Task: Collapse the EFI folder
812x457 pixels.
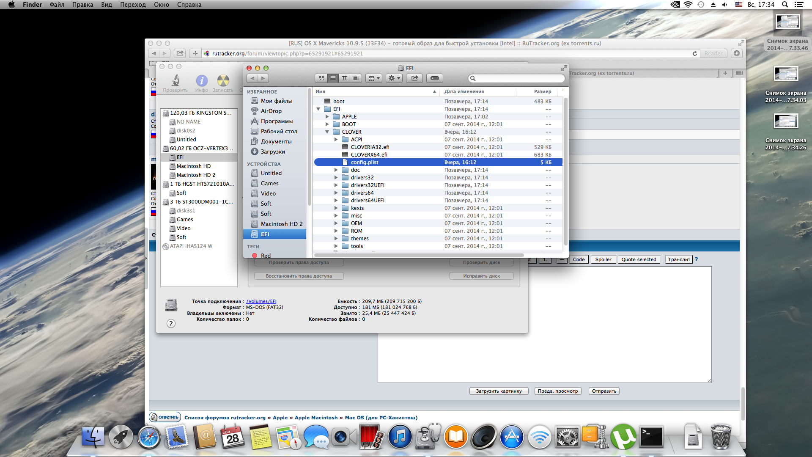Action: pyautogui.click(x=318, y=109)
